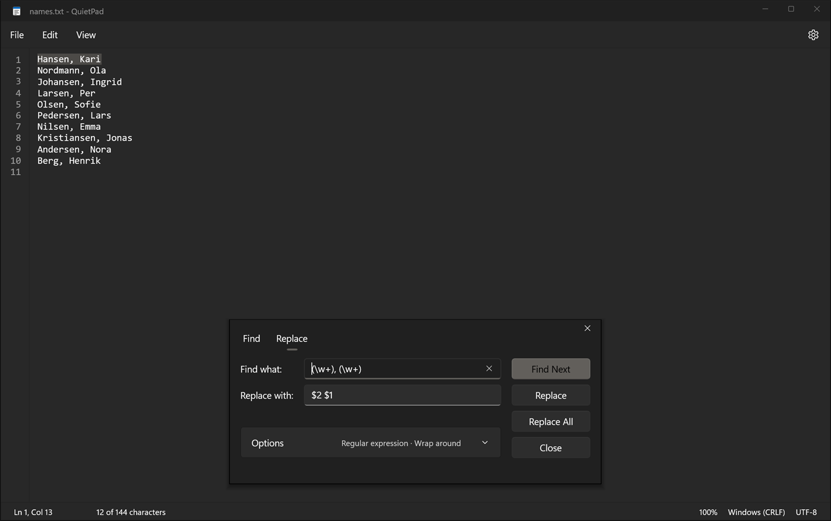
Task: Switch to the Find tab
Action: click(x=252, y=339)
